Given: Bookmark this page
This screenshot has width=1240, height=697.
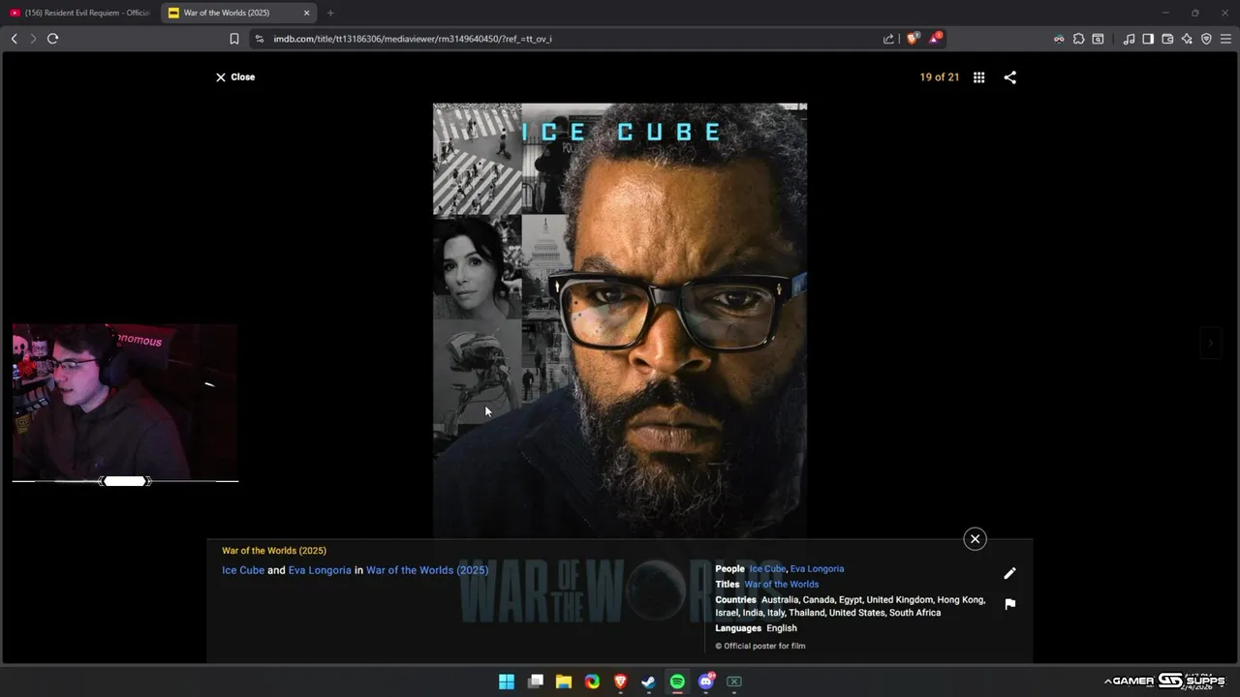Looking at the screenshot, I should pyautogui.click(x=234, y=39).
